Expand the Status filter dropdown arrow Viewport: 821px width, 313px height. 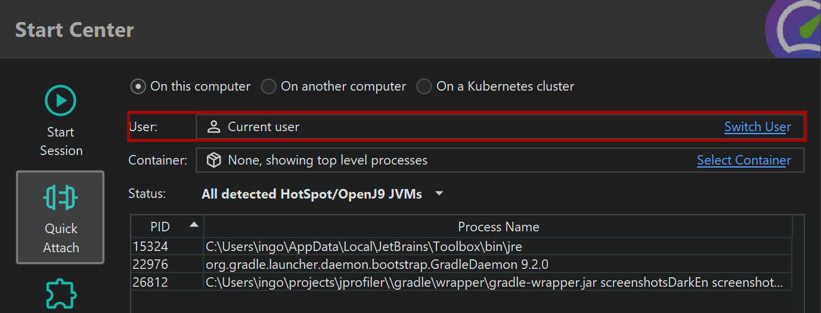point(439,194)
